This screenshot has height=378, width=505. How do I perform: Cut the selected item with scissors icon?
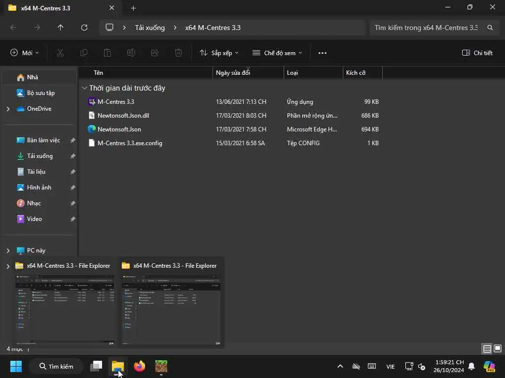(x=60, y=53)
